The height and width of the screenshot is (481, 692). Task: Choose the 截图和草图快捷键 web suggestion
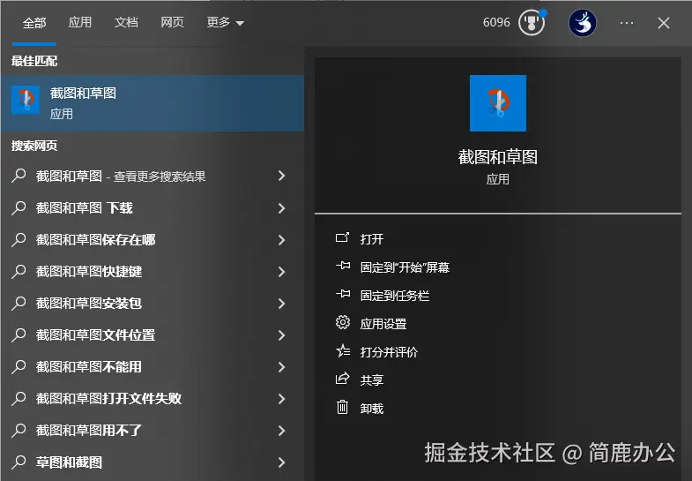click(x=153, y=272)
